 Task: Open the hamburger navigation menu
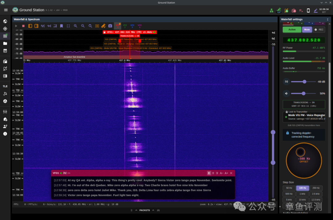(6, 10)
